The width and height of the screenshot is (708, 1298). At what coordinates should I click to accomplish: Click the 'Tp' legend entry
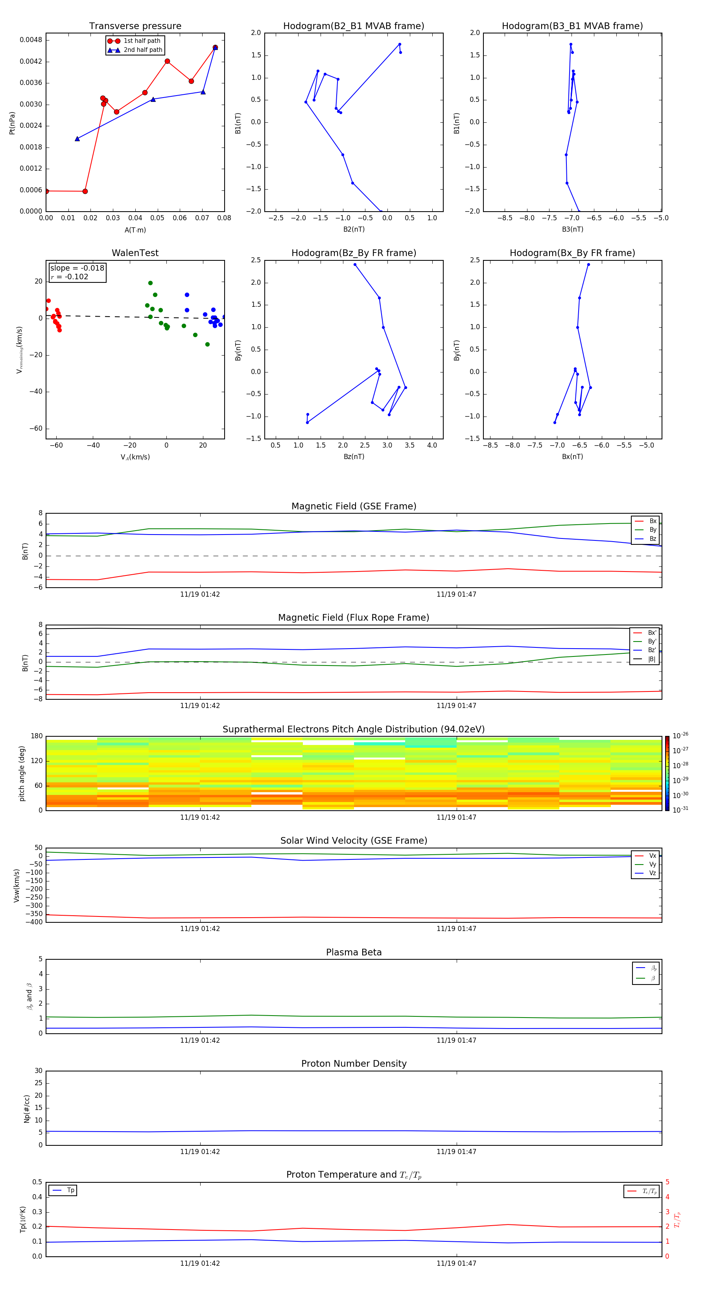coord(63,1190)
